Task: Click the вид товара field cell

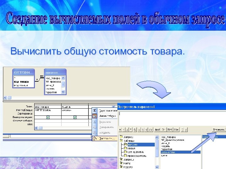Action: pos(48,107)
